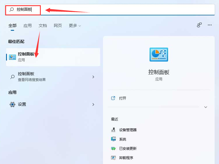Click magnifier icon of web search result

pyautogui.click(x=12, y=77)
